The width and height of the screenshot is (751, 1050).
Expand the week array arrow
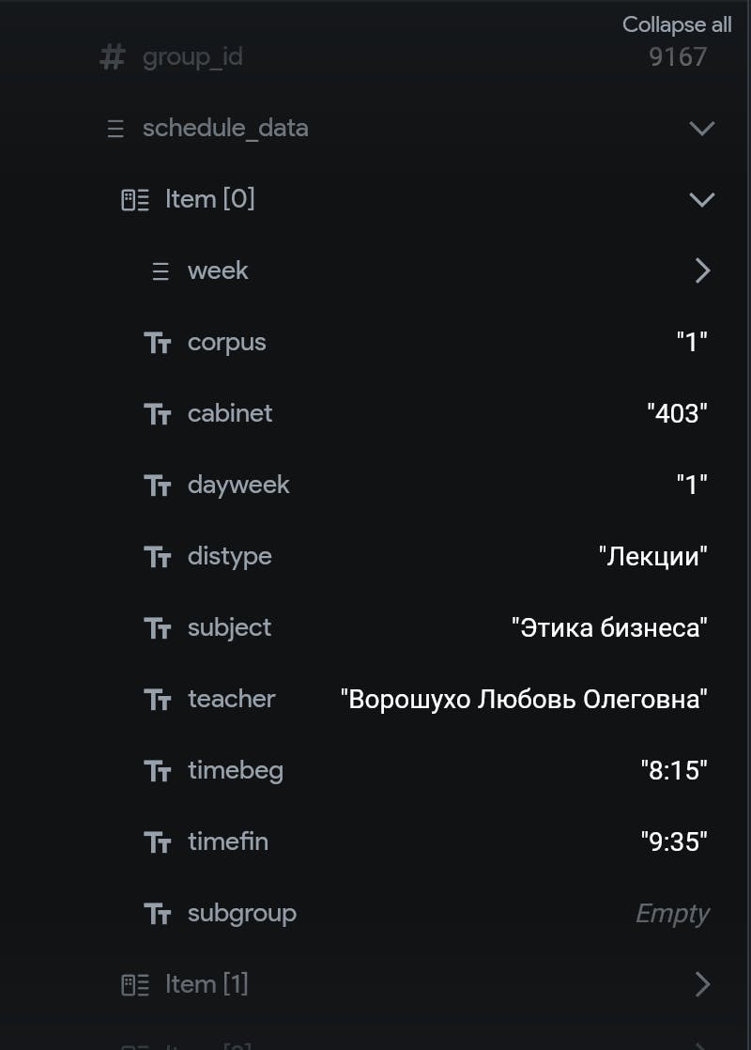coord(702,270)
